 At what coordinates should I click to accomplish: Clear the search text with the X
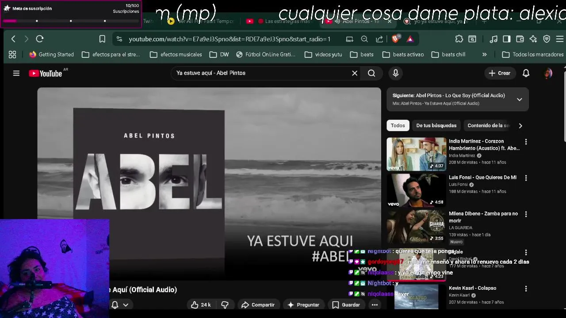pos(355,73)
